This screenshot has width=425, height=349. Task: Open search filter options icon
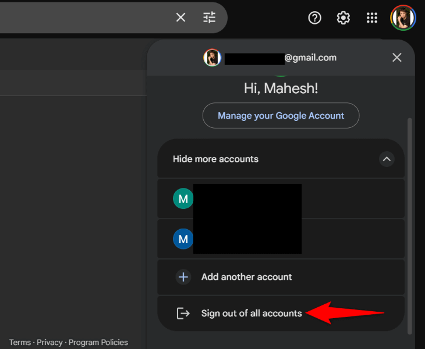209,17
